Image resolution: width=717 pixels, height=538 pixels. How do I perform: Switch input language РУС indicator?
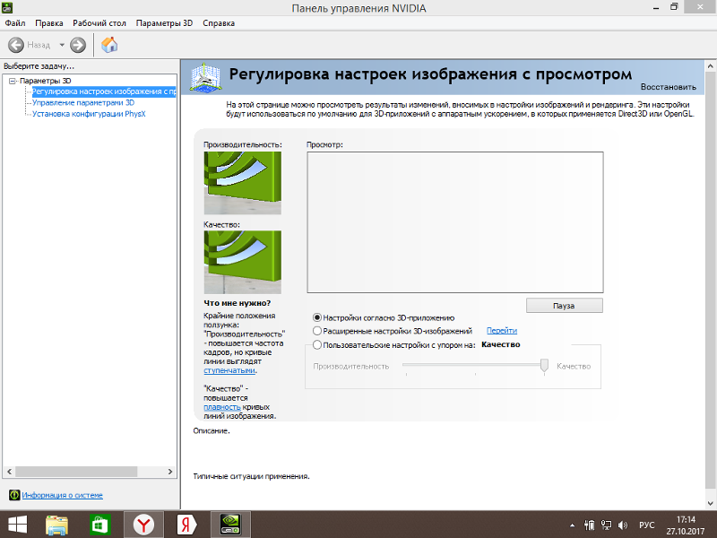tap(646, 525)
